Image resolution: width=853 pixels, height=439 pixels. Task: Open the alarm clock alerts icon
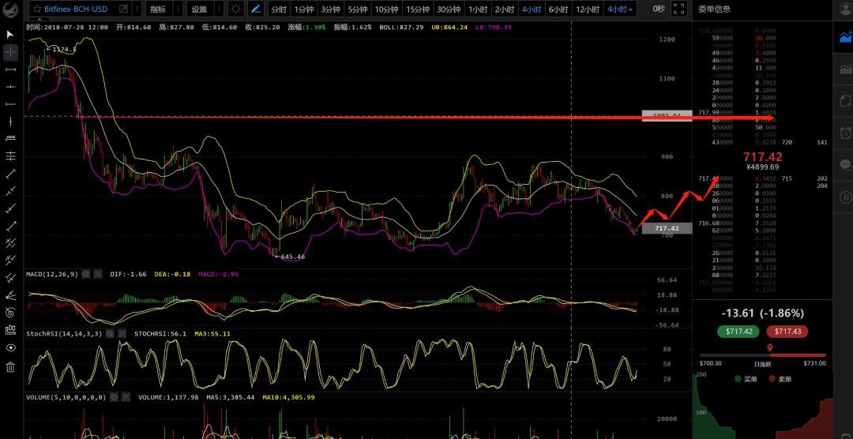(x=846, y=133)
